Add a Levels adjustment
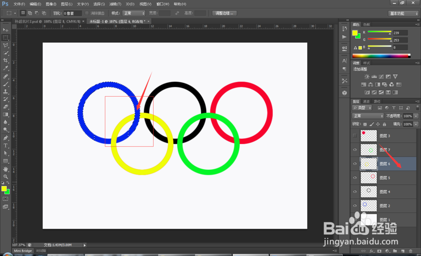This screenshot has height=256, width=421. tap(374, 76)
